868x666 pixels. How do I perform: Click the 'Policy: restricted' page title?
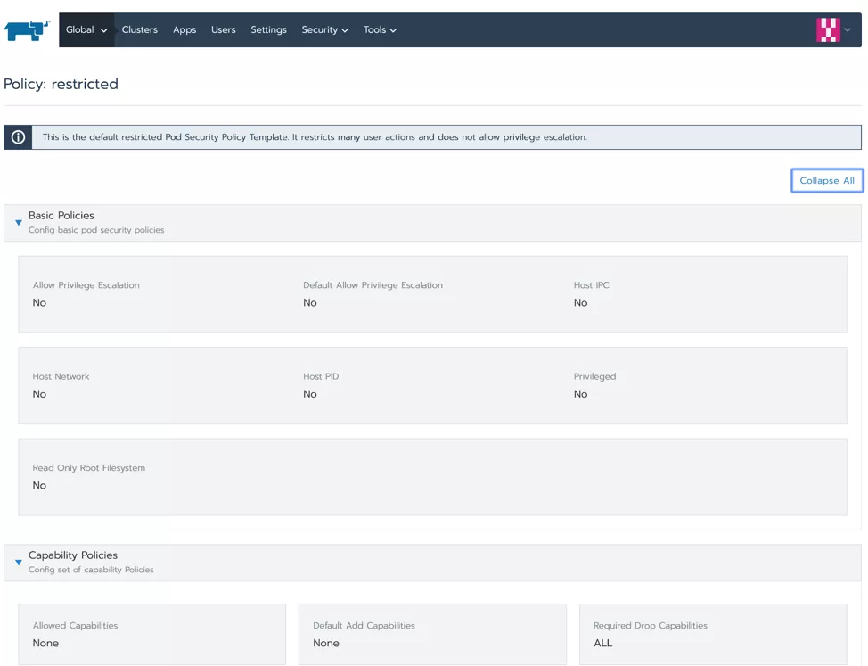[61, 84]
